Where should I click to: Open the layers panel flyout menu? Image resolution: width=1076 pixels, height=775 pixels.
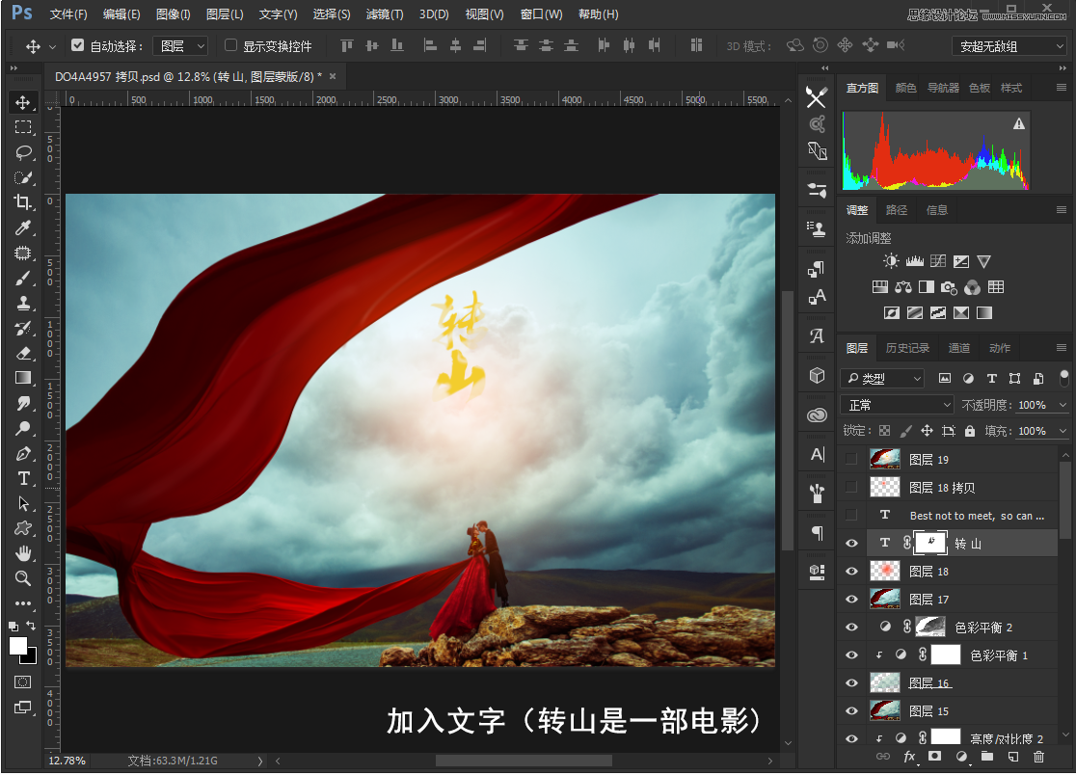pos(1061,348)
